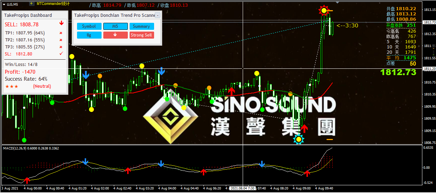Screen dimensions: 436x193
Task: Click the red down-arrow signal button
Action: 115,35
